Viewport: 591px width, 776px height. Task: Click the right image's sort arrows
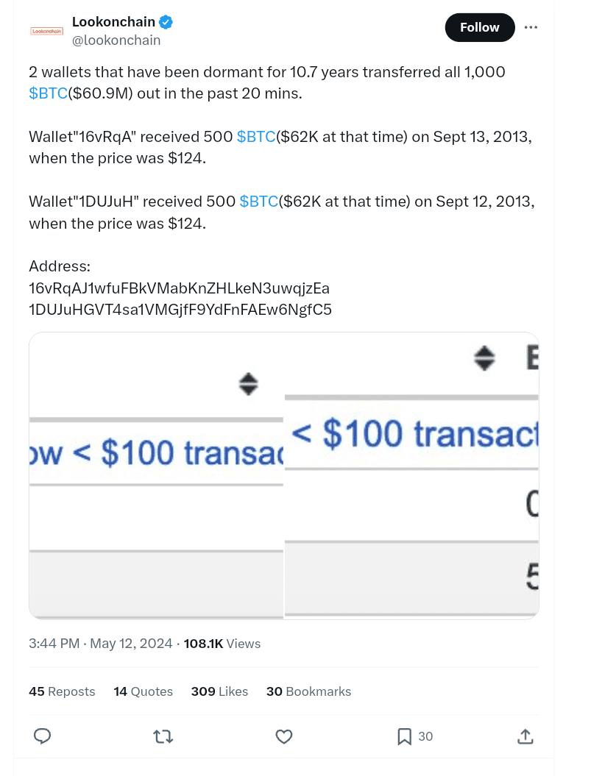(x=484, y=358)
